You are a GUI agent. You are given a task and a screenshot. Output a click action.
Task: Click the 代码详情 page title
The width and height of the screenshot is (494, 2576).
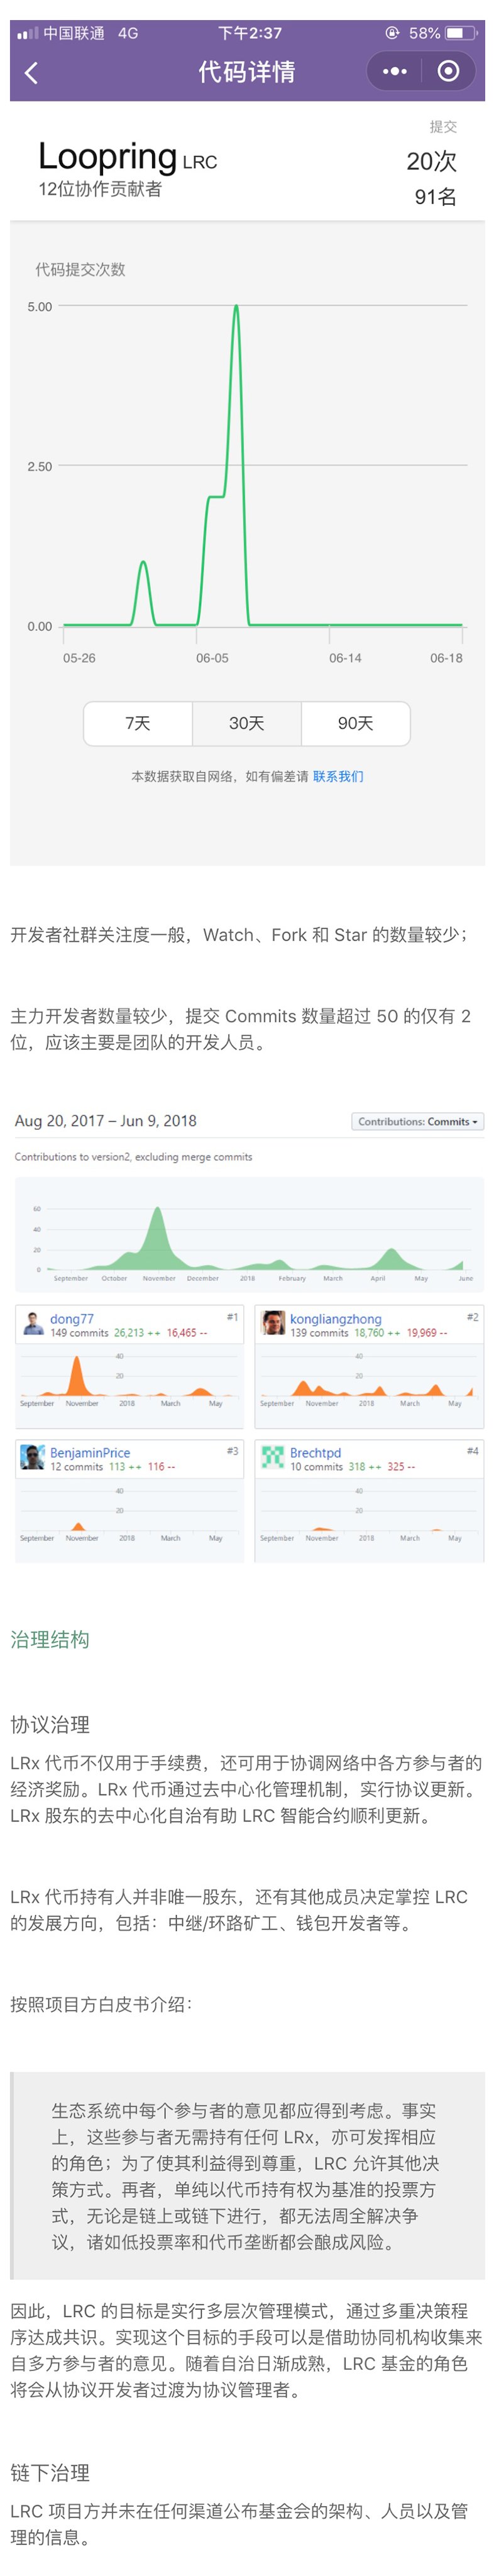point(246,72)
